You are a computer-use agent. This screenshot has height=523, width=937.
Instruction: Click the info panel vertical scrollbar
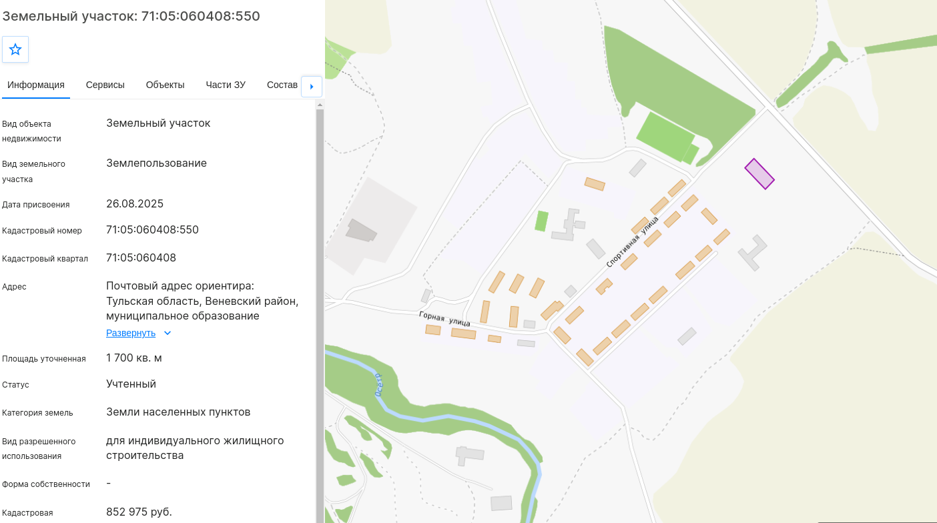[320, 314]
